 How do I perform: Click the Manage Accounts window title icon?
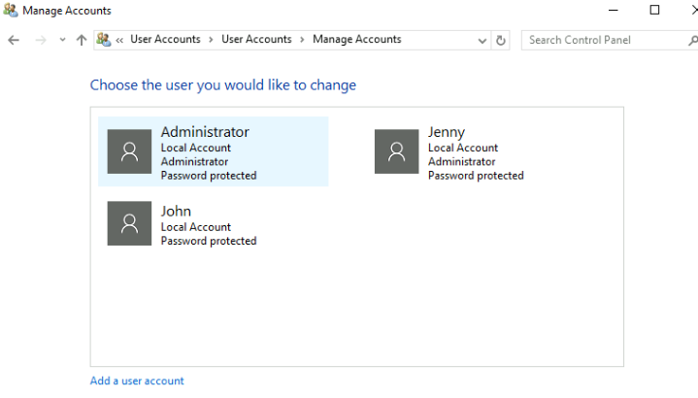pos(11,11)
